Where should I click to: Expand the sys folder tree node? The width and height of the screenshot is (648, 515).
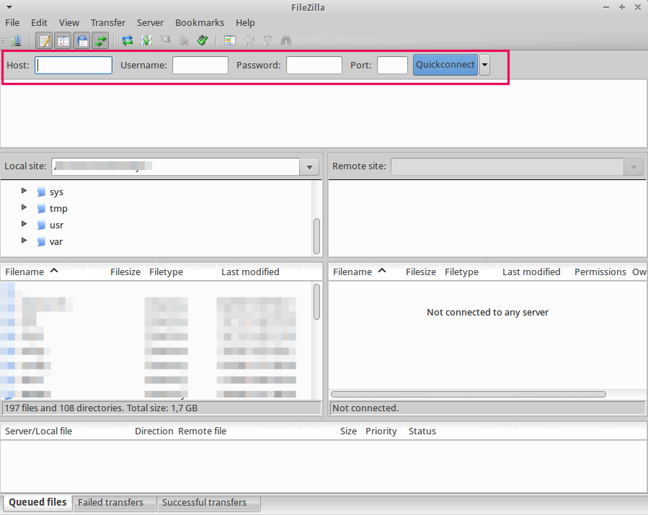coord(24,190)
